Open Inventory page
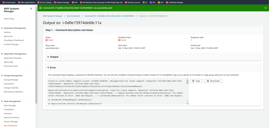269x128 pixels. 8,114
